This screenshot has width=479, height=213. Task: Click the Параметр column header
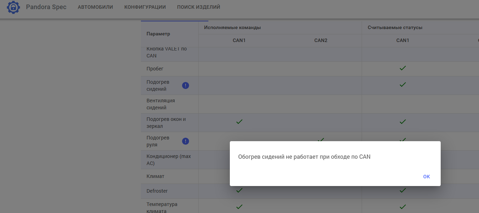[x=158, y=34]
